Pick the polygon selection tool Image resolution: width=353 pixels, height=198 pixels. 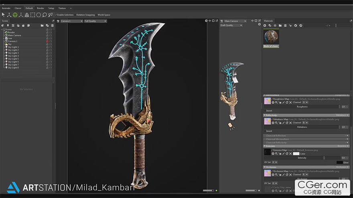point(51,15)
